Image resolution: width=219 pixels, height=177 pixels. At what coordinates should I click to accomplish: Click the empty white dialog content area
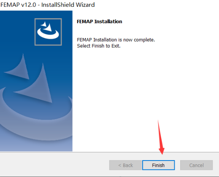click(x=146, y=92)
